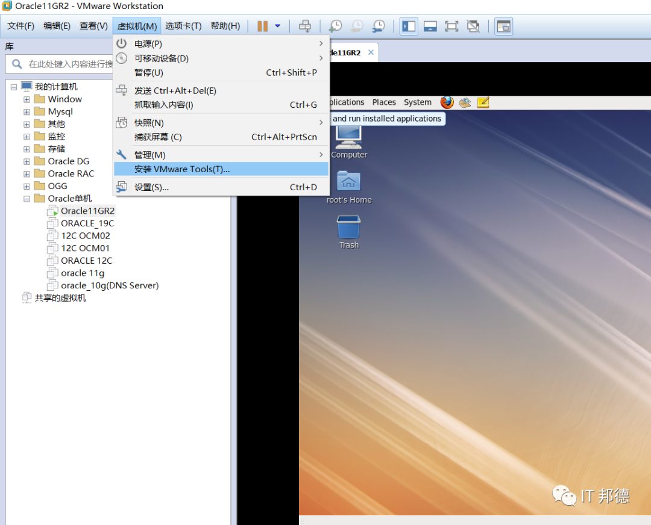Viewport: 651px width, 525px height.
Task: Select 捕获屏幕 (C) menu entry
Action: click(x=221, y=137)
